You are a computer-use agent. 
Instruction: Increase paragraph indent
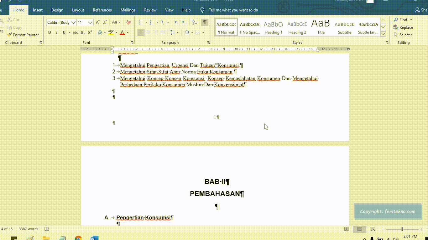pos(184,22)
